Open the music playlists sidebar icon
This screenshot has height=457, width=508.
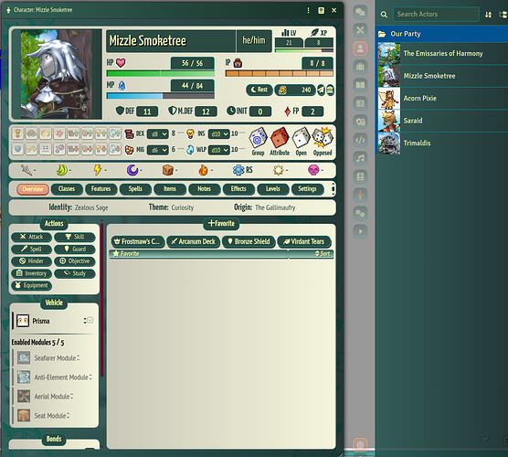pos(360,158)
